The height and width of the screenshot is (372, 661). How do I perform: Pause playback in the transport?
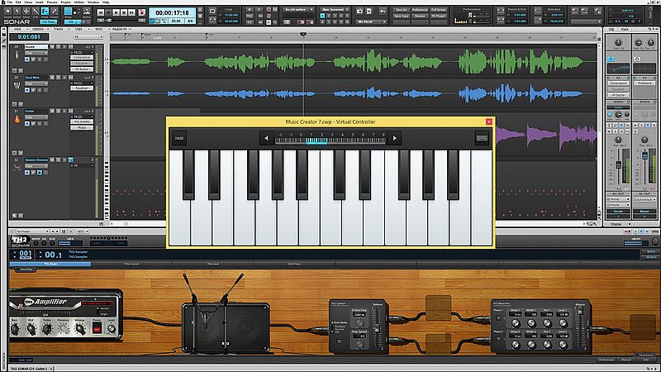pyautogui.click(x=125, y=12)
